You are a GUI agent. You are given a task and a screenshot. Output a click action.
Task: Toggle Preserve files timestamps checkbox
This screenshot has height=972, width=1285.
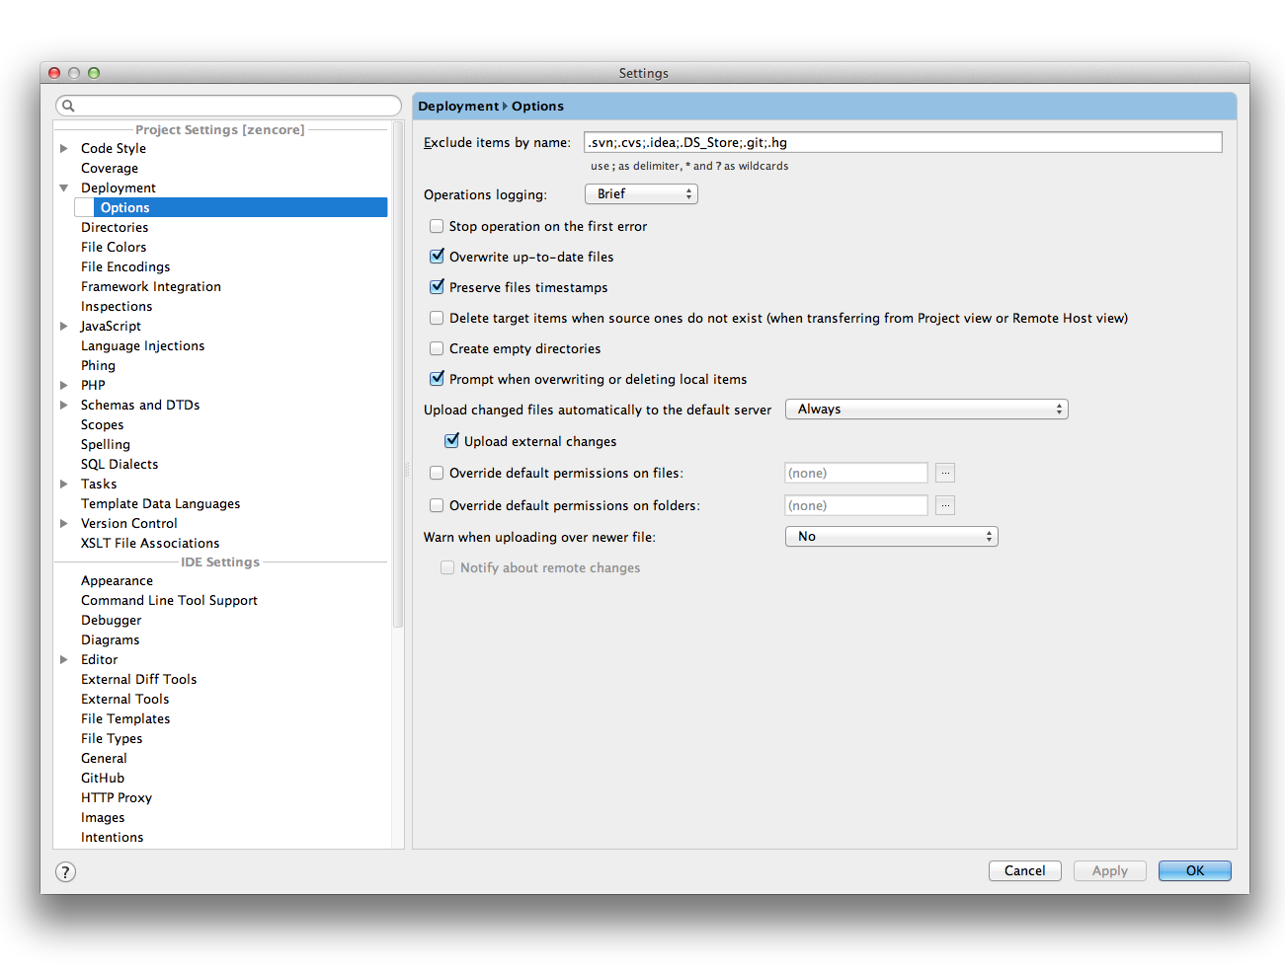(x=437, y=287)
